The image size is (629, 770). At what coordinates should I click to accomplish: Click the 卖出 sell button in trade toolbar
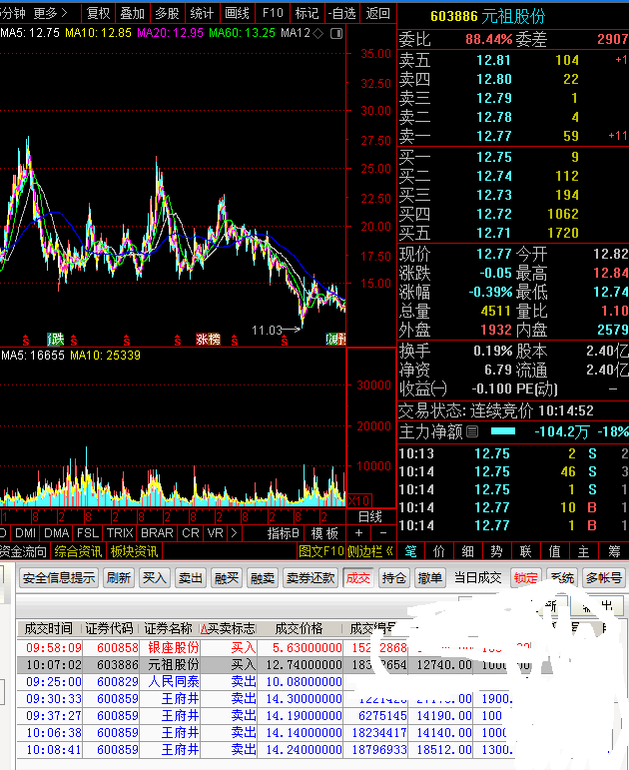[x=190, y=578]
